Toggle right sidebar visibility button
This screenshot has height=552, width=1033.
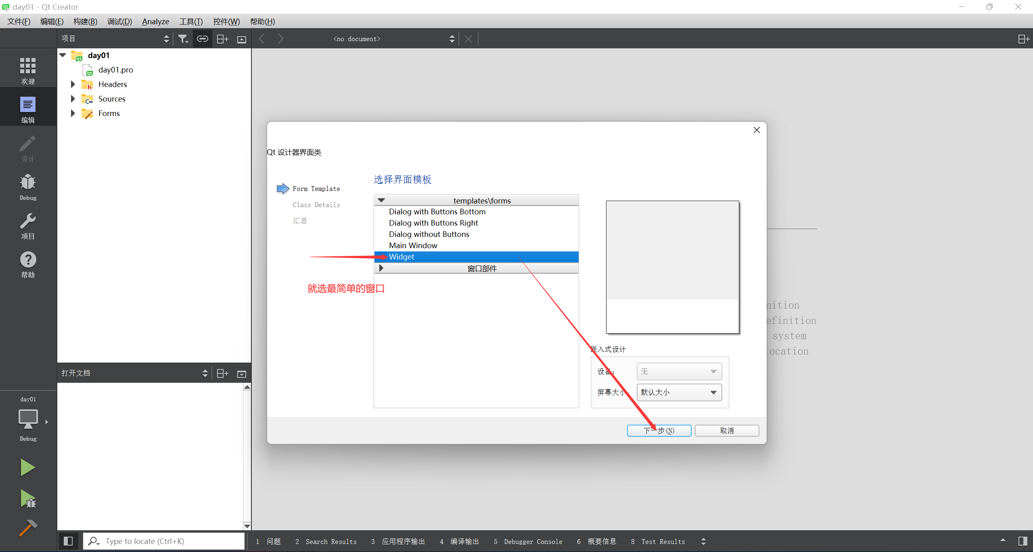[x=1023, y=541]
